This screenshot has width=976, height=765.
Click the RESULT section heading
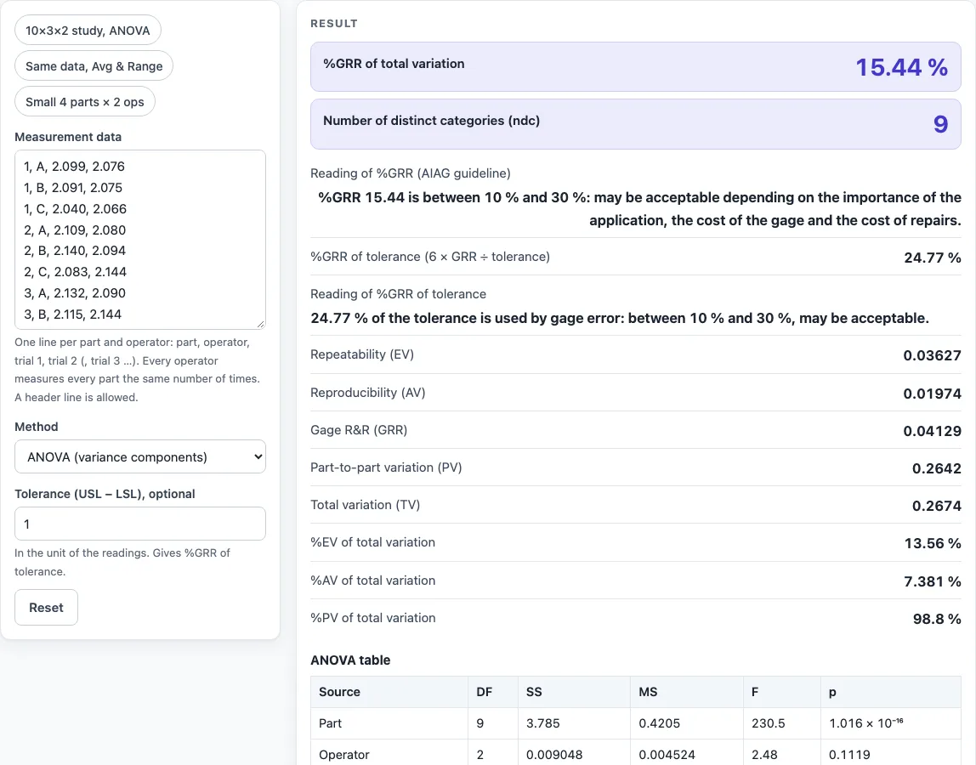tap(334, 24)
